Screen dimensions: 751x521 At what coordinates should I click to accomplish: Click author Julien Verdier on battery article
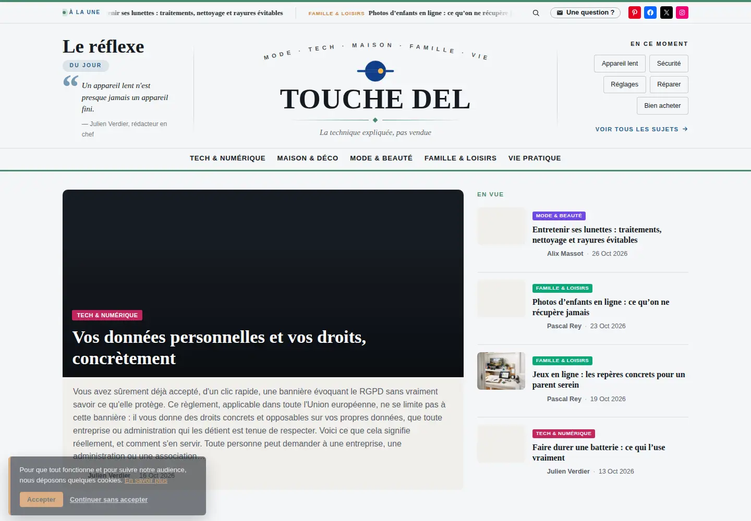(568, 472)
